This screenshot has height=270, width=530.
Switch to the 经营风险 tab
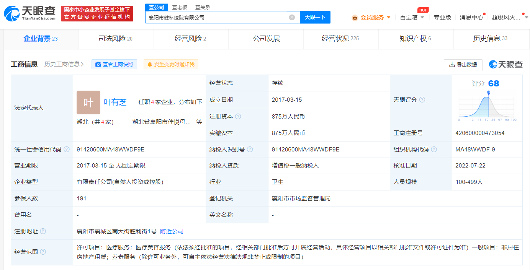[191, 39]
